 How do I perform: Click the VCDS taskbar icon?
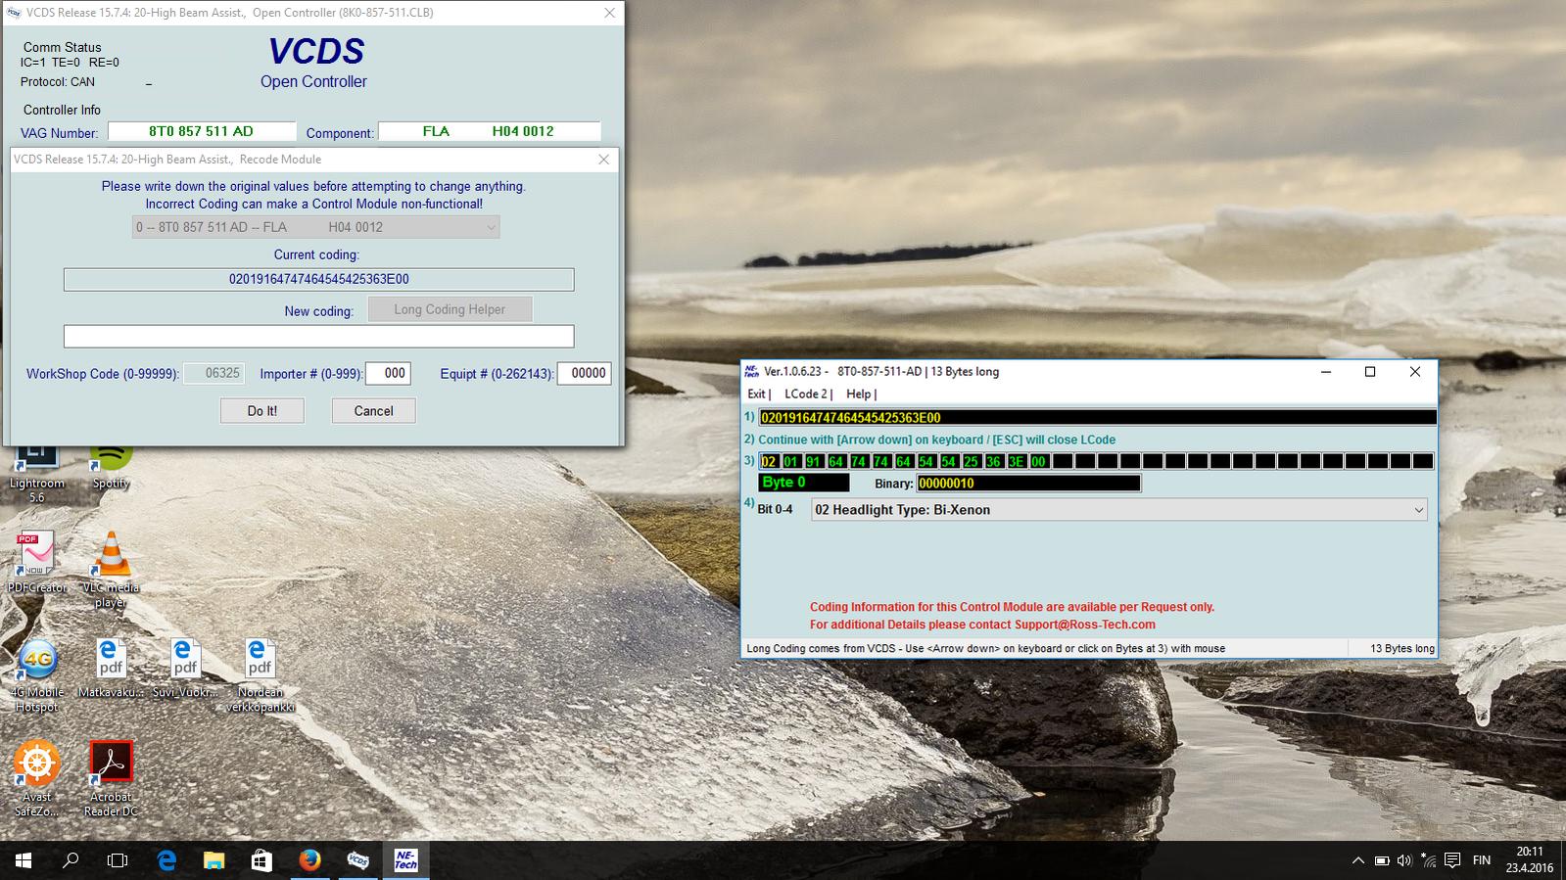357,860
